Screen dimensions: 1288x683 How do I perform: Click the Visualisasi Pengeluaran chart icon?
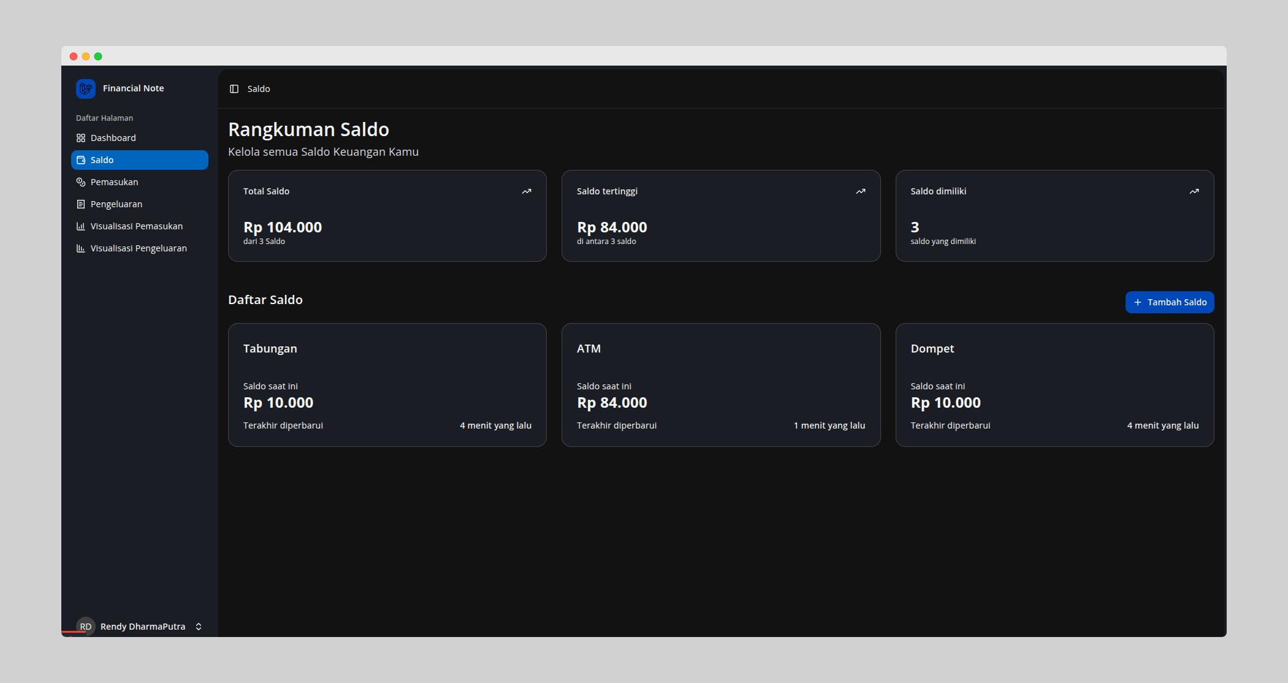[81, 248]
